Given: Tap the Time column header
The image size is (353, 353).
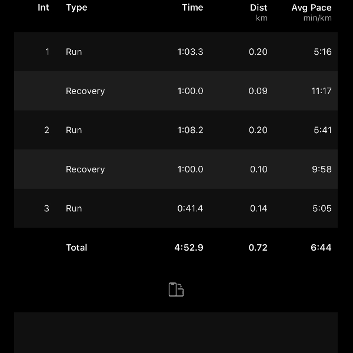Looking at the screenshot, I should (x=192, y=8).
